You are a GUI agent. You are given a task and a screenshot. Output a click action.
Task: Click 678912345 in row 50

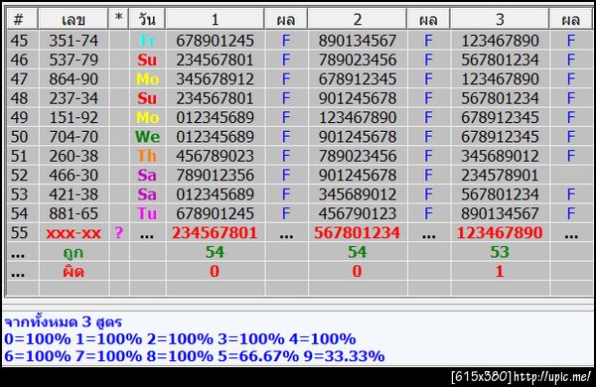(500, 137)
